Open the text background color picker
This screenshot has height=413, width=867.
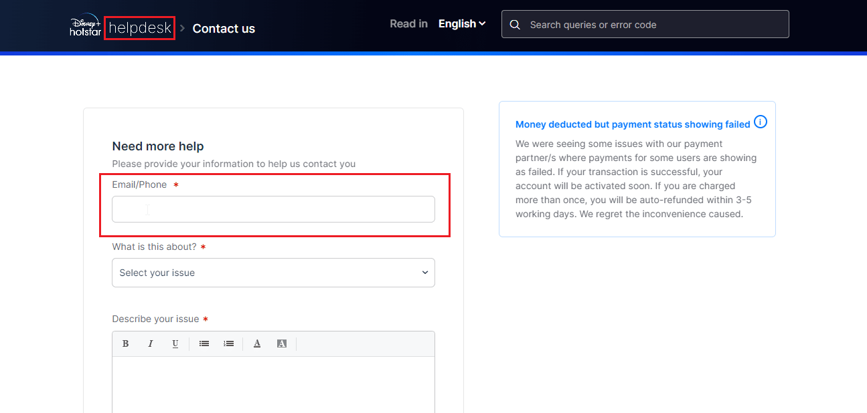click(282, 343)
